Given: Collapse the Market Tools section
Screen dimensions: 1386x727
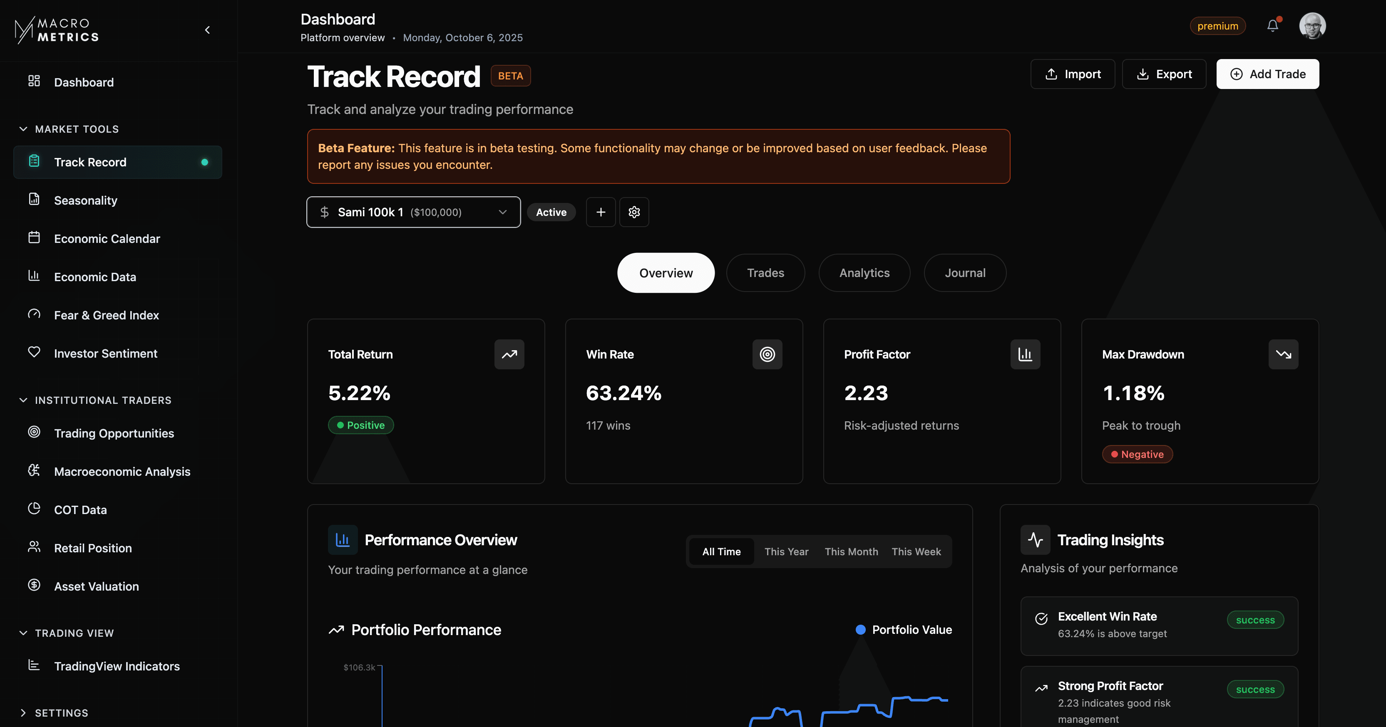Looking at the screenshot, I should tap(23, 129).
